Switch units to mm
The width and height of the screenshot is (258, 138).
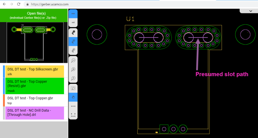pos(73,14)
